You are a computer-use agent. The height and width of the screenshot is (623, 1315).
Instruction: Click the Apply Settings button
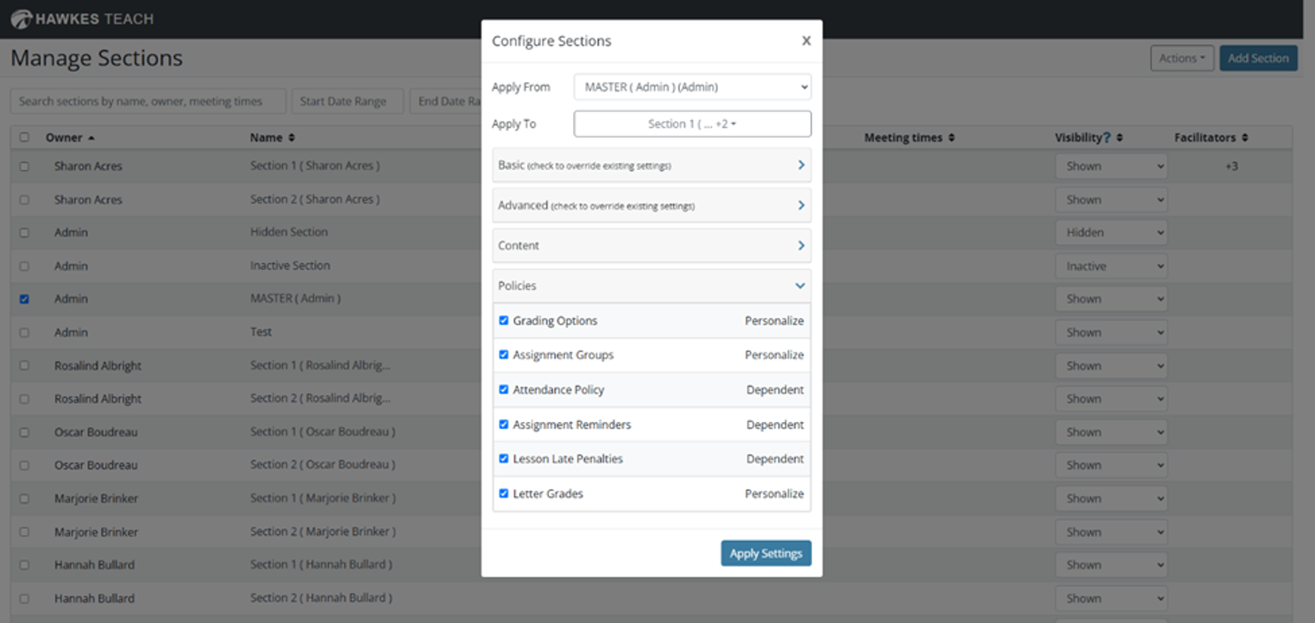(765, 553)
